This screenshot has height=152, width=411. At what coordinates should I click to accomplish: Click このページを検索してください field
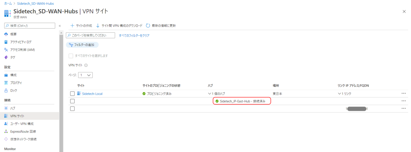pyautogui.click(x=90, y=35)
